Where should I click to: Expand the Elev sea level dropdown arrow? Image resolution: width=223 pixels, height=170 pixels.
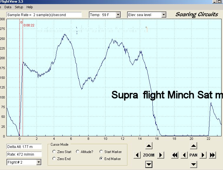tap(164, 15)
